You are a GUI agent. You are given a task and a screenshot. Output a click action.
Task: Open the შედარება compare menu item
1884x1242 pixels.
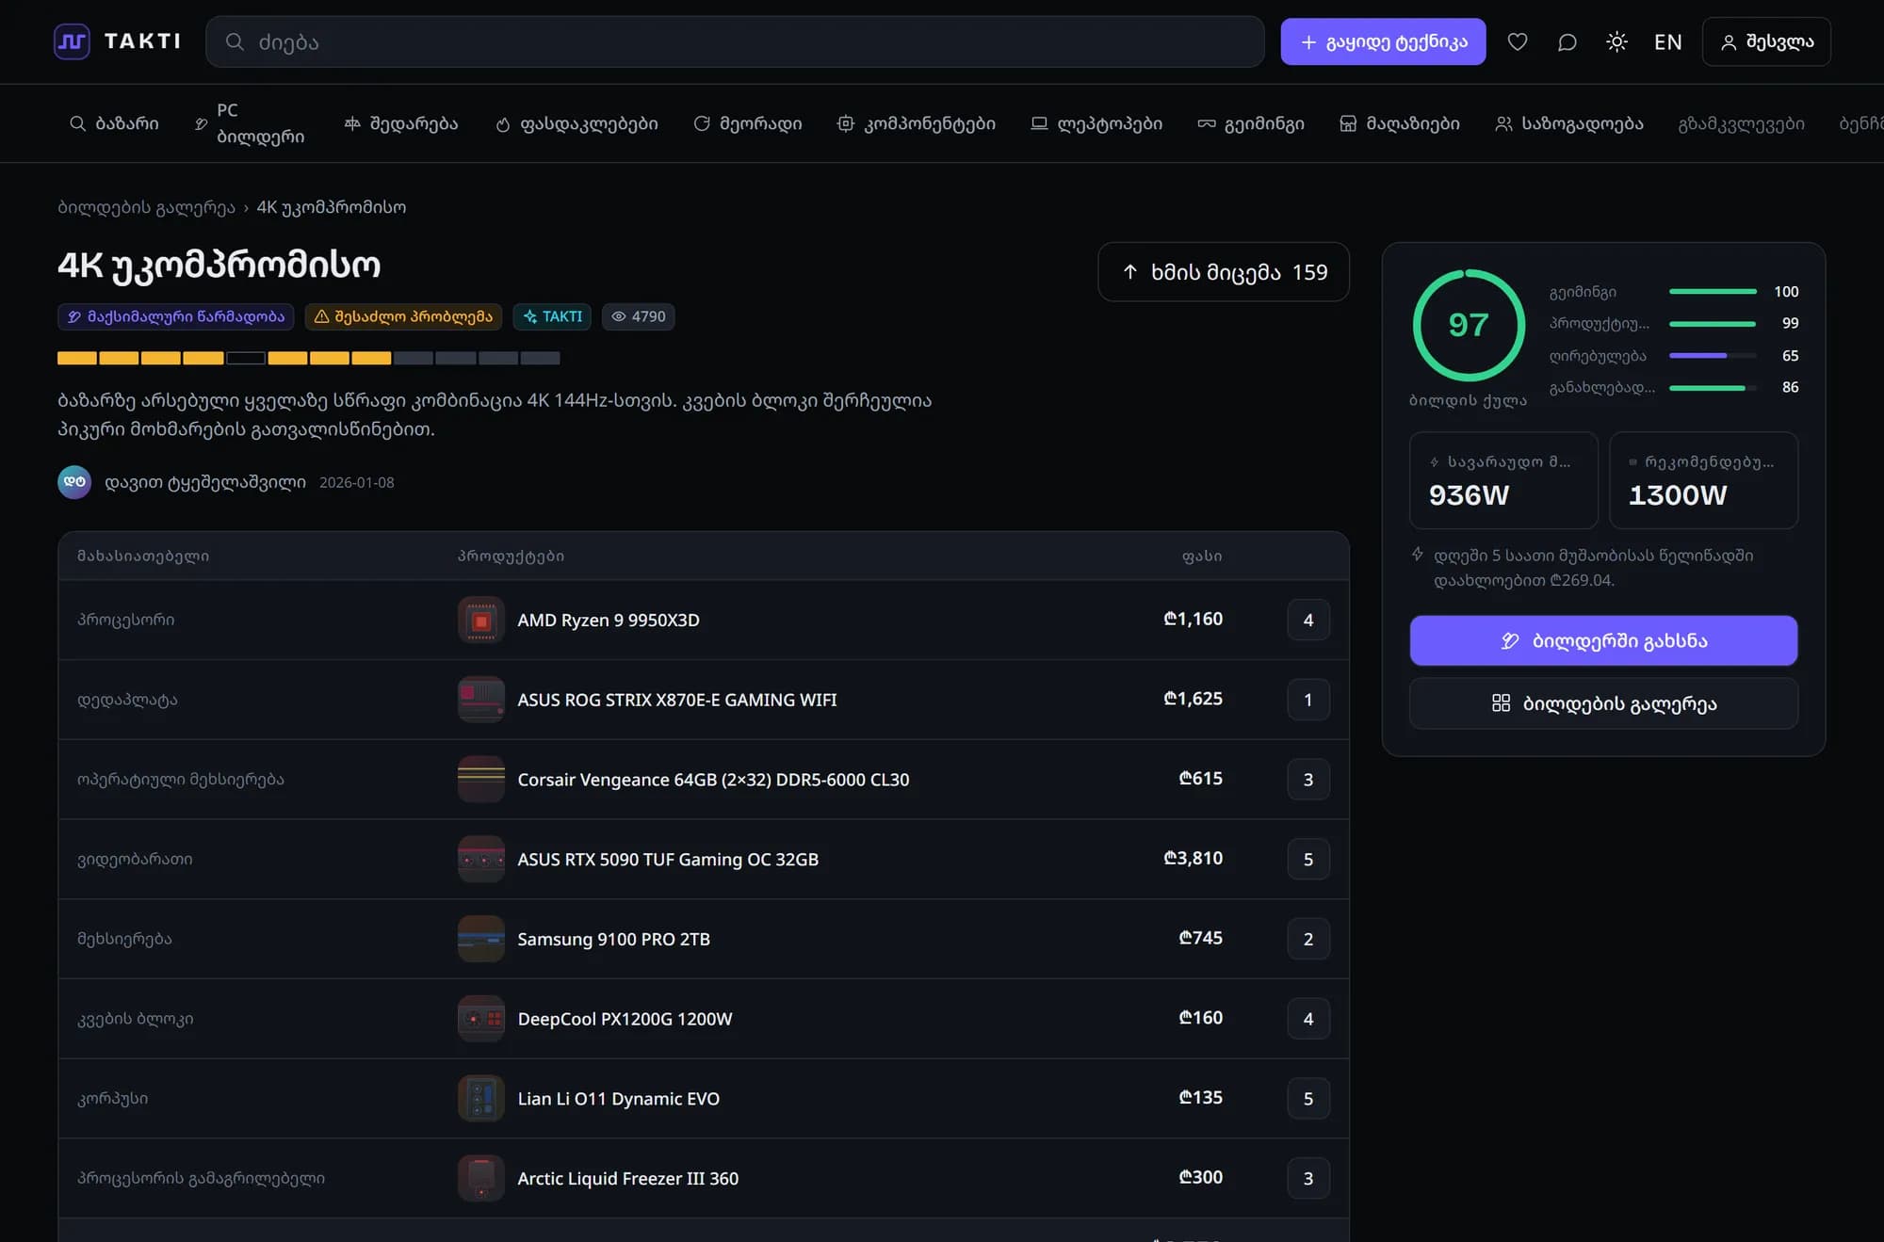pyautogui.click(x=401, y=123)
